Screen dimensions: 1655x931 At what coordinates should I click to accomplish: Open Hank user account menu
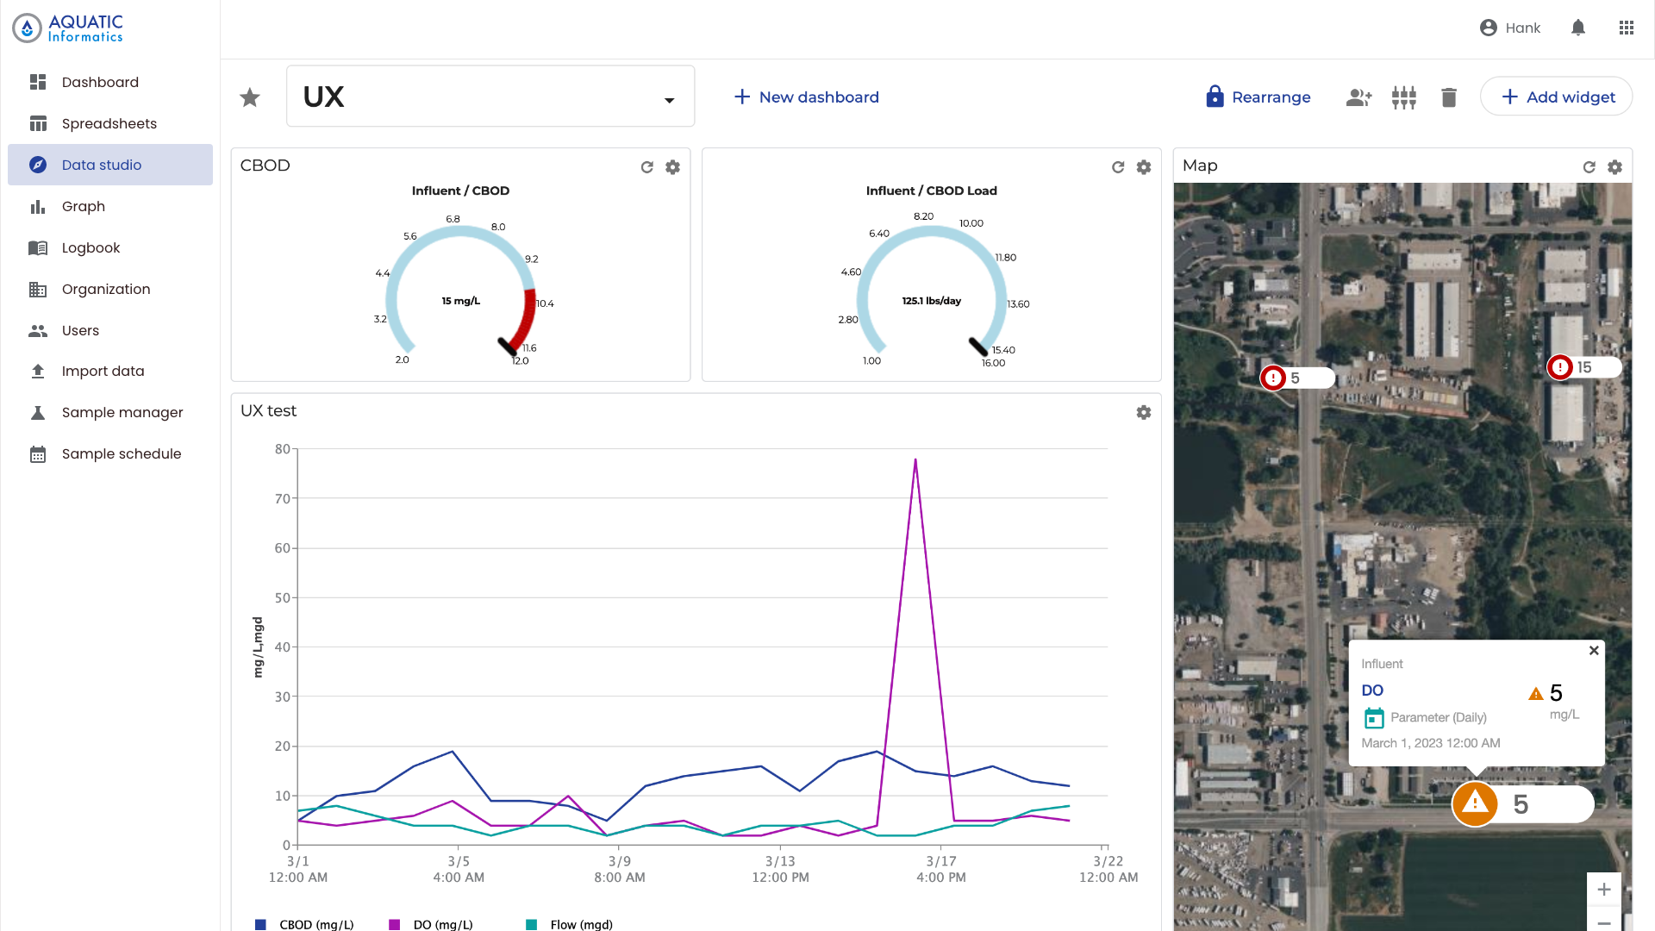(1510, 28)
